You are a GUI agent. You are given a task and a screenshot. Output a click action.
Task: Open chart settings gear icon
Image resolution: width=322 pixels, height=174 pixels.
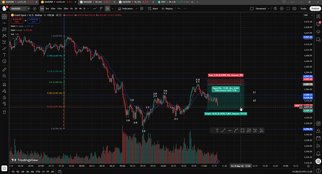pyautogui.click(x=282, y=8)
